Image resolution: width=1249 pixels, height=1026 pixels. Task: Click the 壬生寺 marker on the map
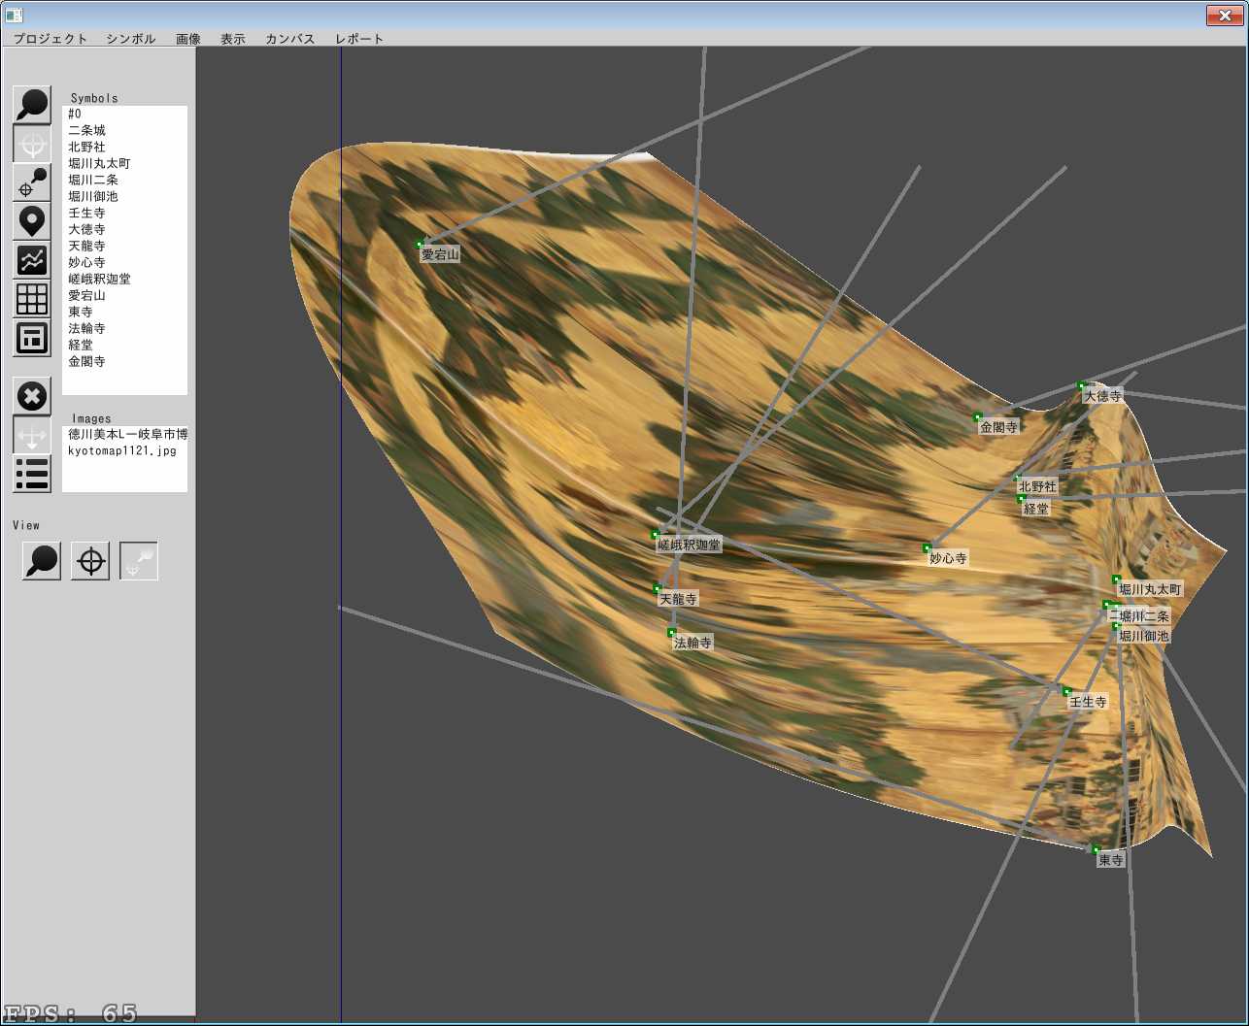(x=1067, y=692)
